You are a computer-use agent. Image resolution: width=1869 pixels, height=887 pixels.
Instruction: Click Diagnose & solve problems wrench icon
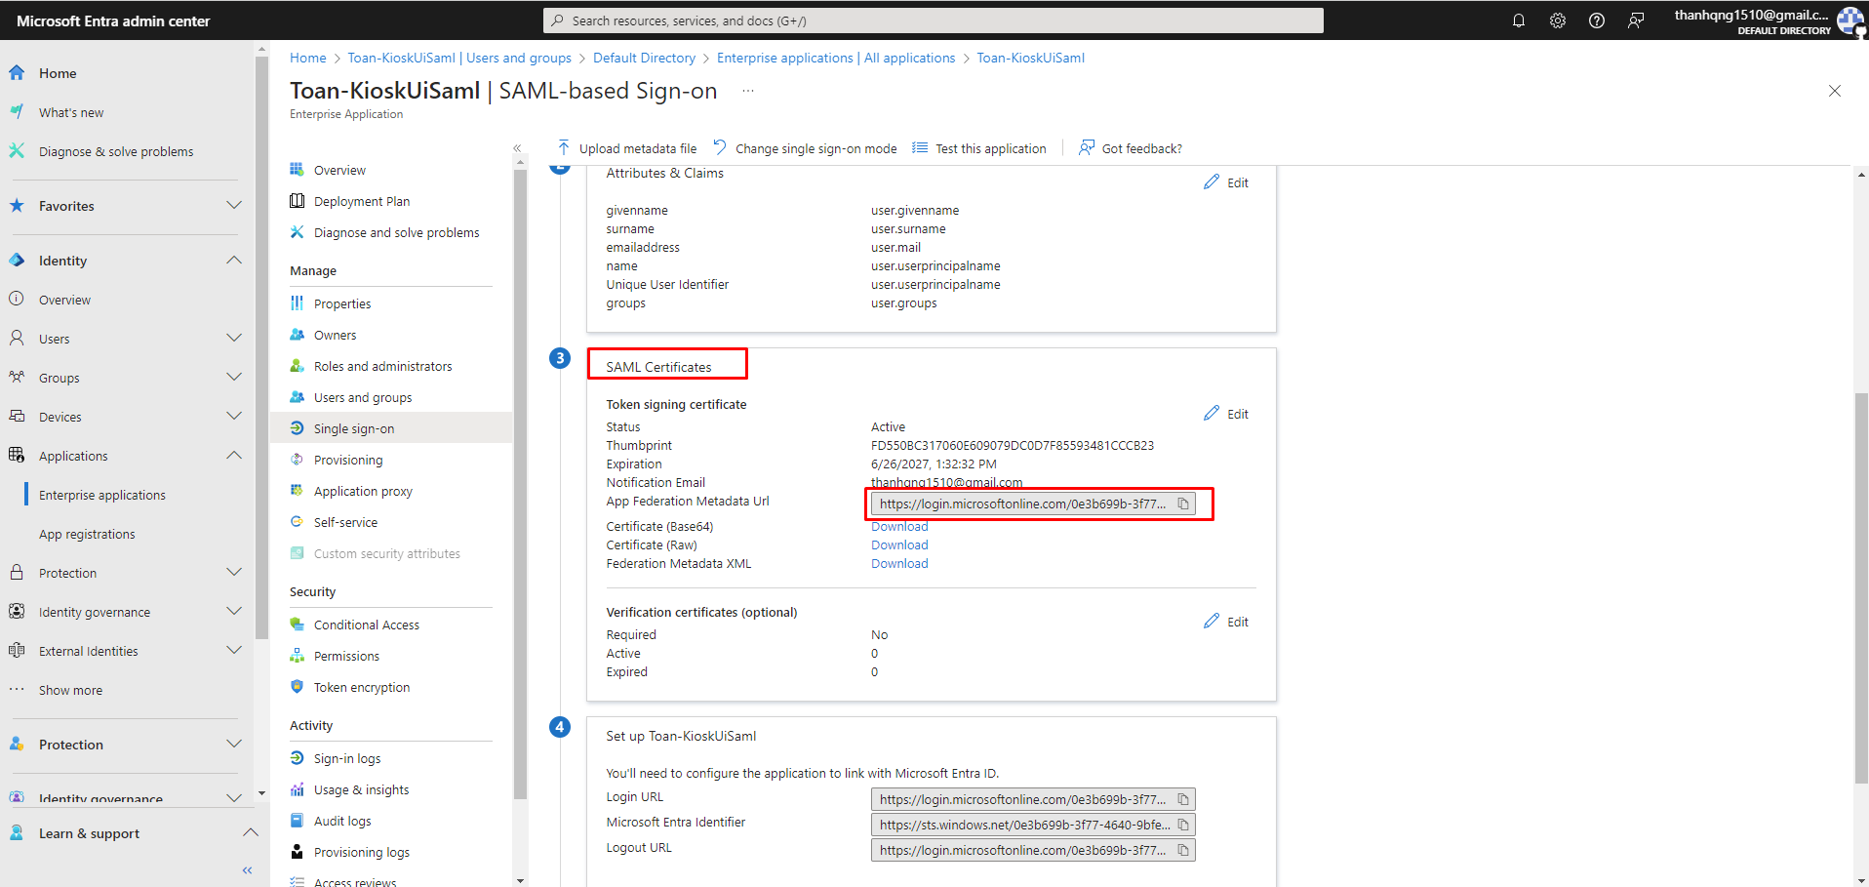17,151
